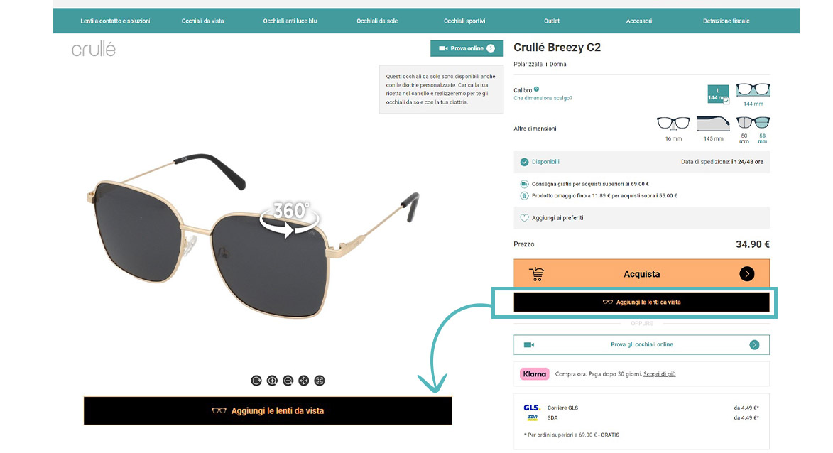Open the Outlet menu item
Image resolution: width=833 pixels, height=453 pixels.
[552, 21]
